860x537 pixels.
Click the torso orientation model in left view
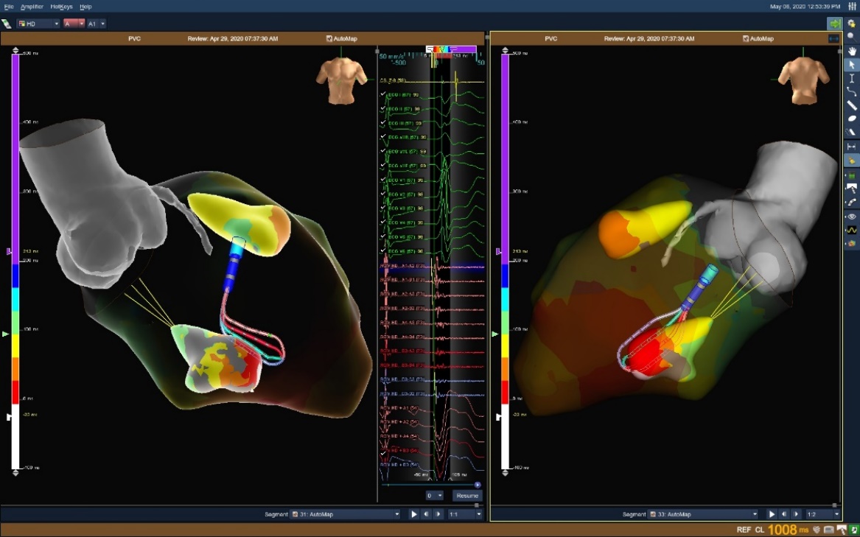341,80
